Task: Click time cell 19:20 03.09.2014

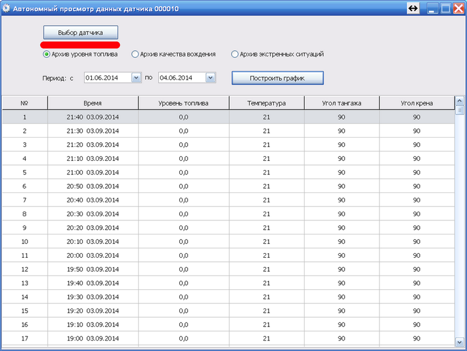Action: pos(93,311)
